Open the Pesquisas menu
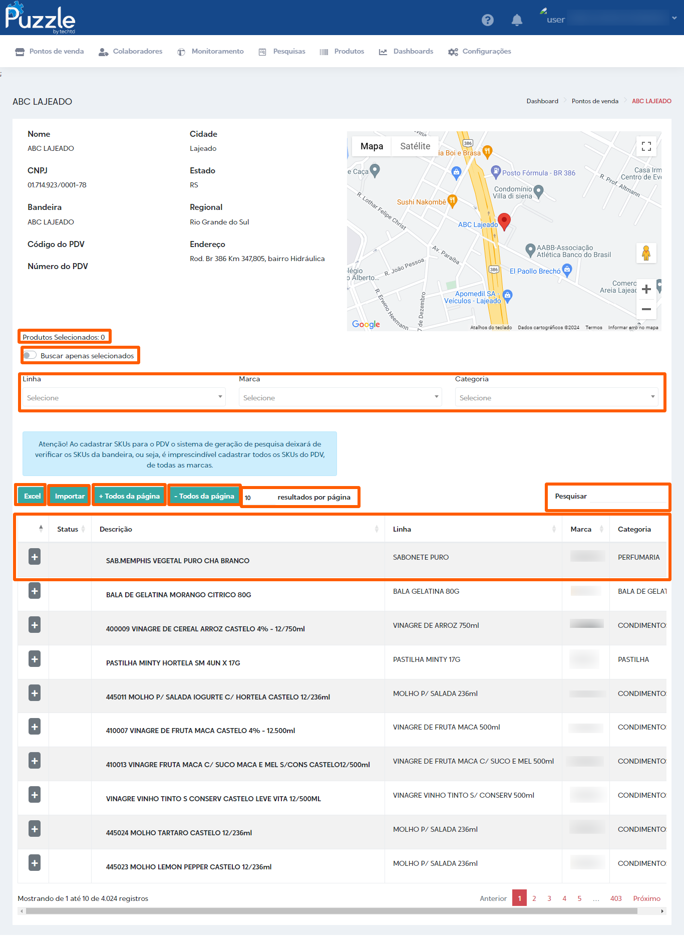Viewport: 684px width, 937px height. pos(282,51)
